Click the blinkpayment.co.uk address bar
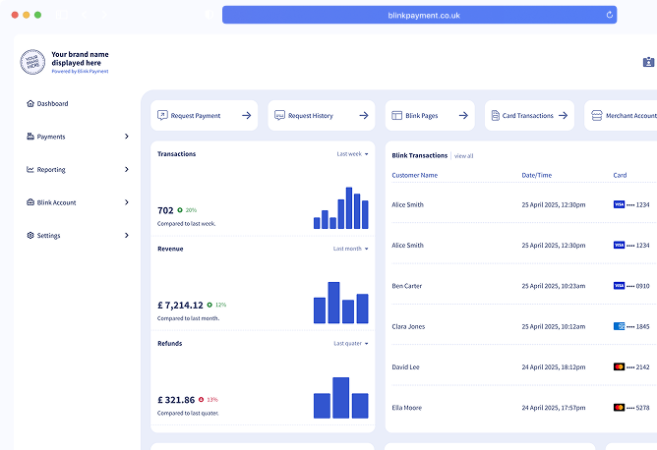The image size is (657, 450). tap(419, 15)
